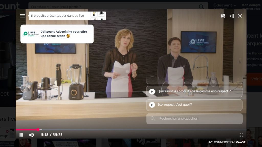Open '6 produits présentés pendant ce live'
Viewport: 262px width, 147px height.
[58, 16]
